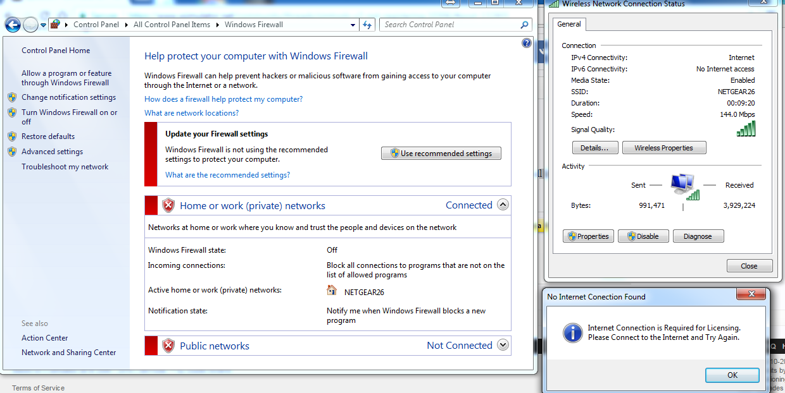Select General tab in Wireless Network Connection Status
The height and width of the screenshot is (393, 785).
coord(569,24)
